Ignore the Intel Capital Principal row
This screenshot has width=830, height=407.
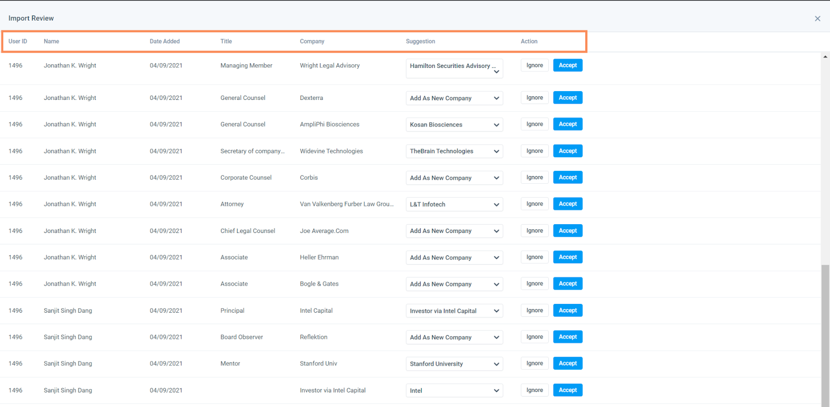pos(534,310)
